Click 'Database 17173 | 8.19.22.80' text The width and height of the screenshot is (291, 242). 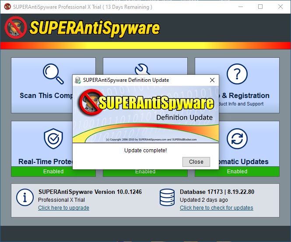(x=217, y=192)
